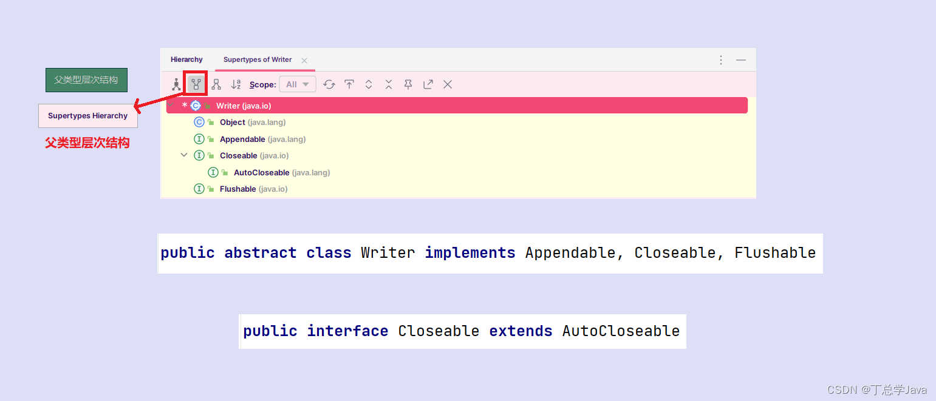The width and height of the screenshot is (936, 401).
Task: Open the three-dot options menu
Action: click(720, 59)
